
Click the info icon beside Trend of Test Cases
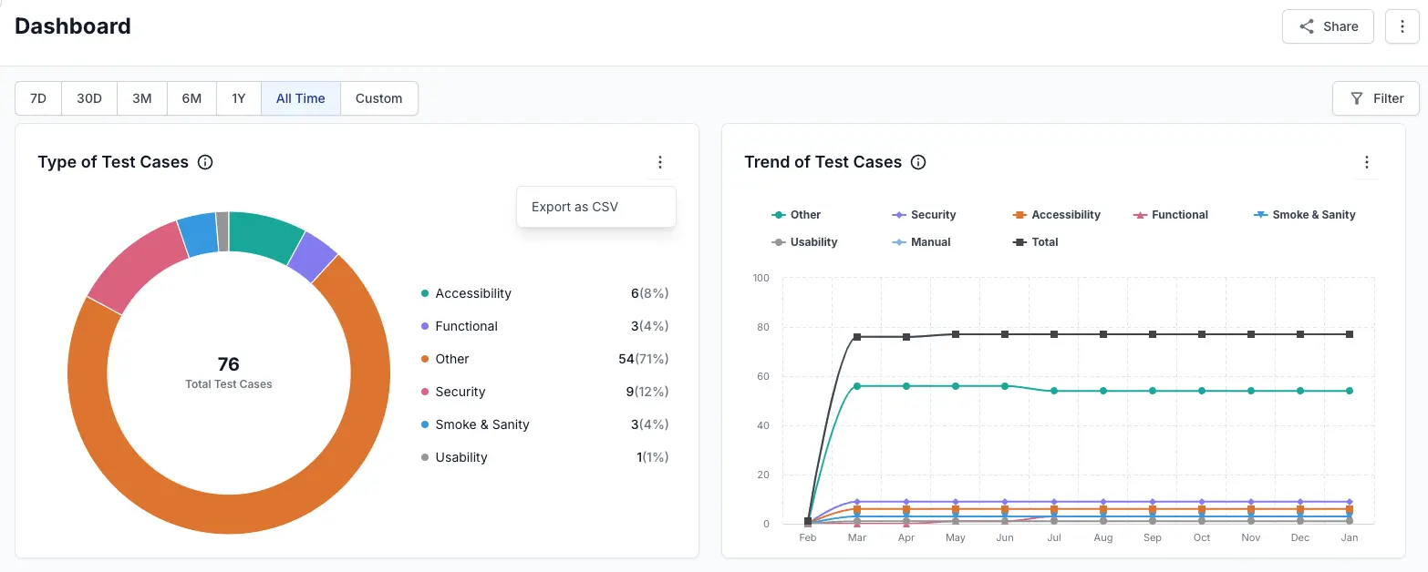point(918,162)
